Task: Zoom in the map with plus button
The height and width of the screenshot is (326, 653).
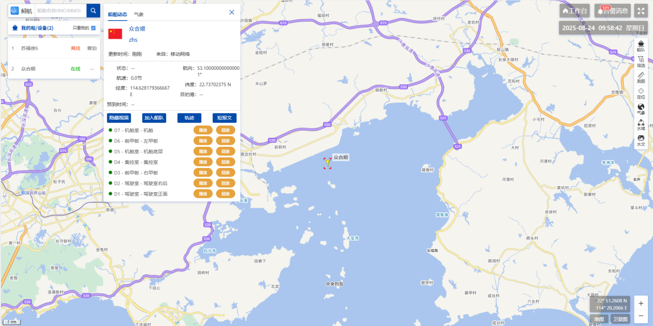Action: tap(641, 303)
